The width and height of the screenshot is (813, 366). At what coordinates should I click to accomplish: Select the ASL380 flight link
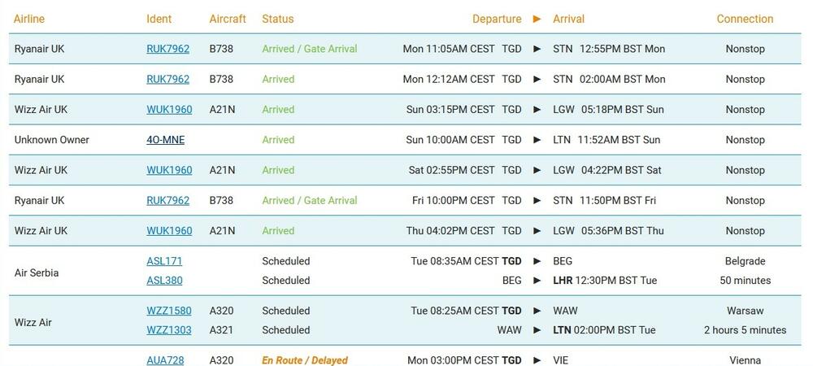click(164, 281)
